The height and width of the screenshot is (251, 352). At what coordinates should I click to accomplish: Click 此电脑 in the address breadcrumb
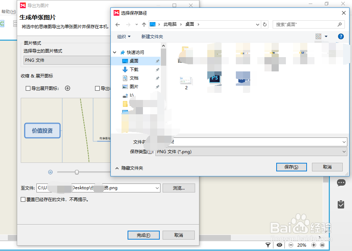[x=170, y=24]
